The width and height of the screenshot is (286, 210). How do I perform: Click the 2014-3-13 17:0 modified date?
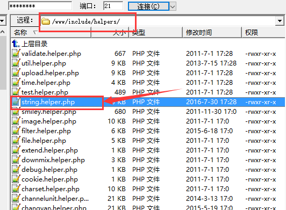click(210, 199)
